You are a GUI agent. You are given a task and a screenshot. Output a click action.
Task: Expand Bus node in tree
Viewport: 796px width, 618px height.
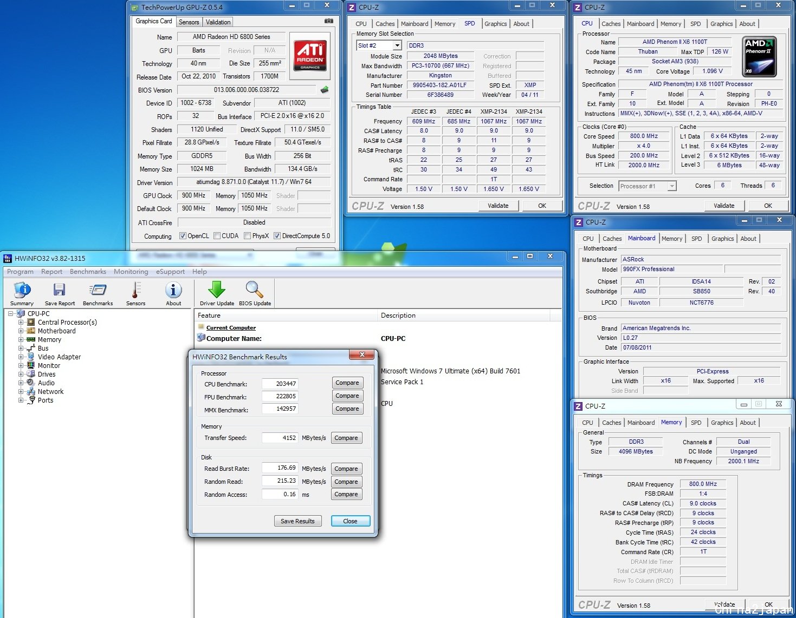(x=21, y=348)
